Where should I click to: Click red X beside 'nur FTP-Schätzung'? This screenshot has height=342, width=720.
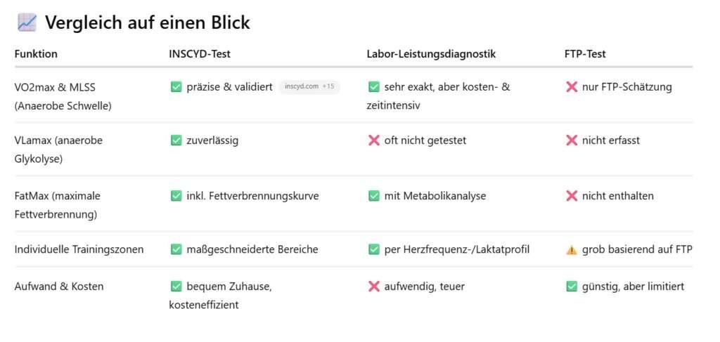[x=572, y=86]
